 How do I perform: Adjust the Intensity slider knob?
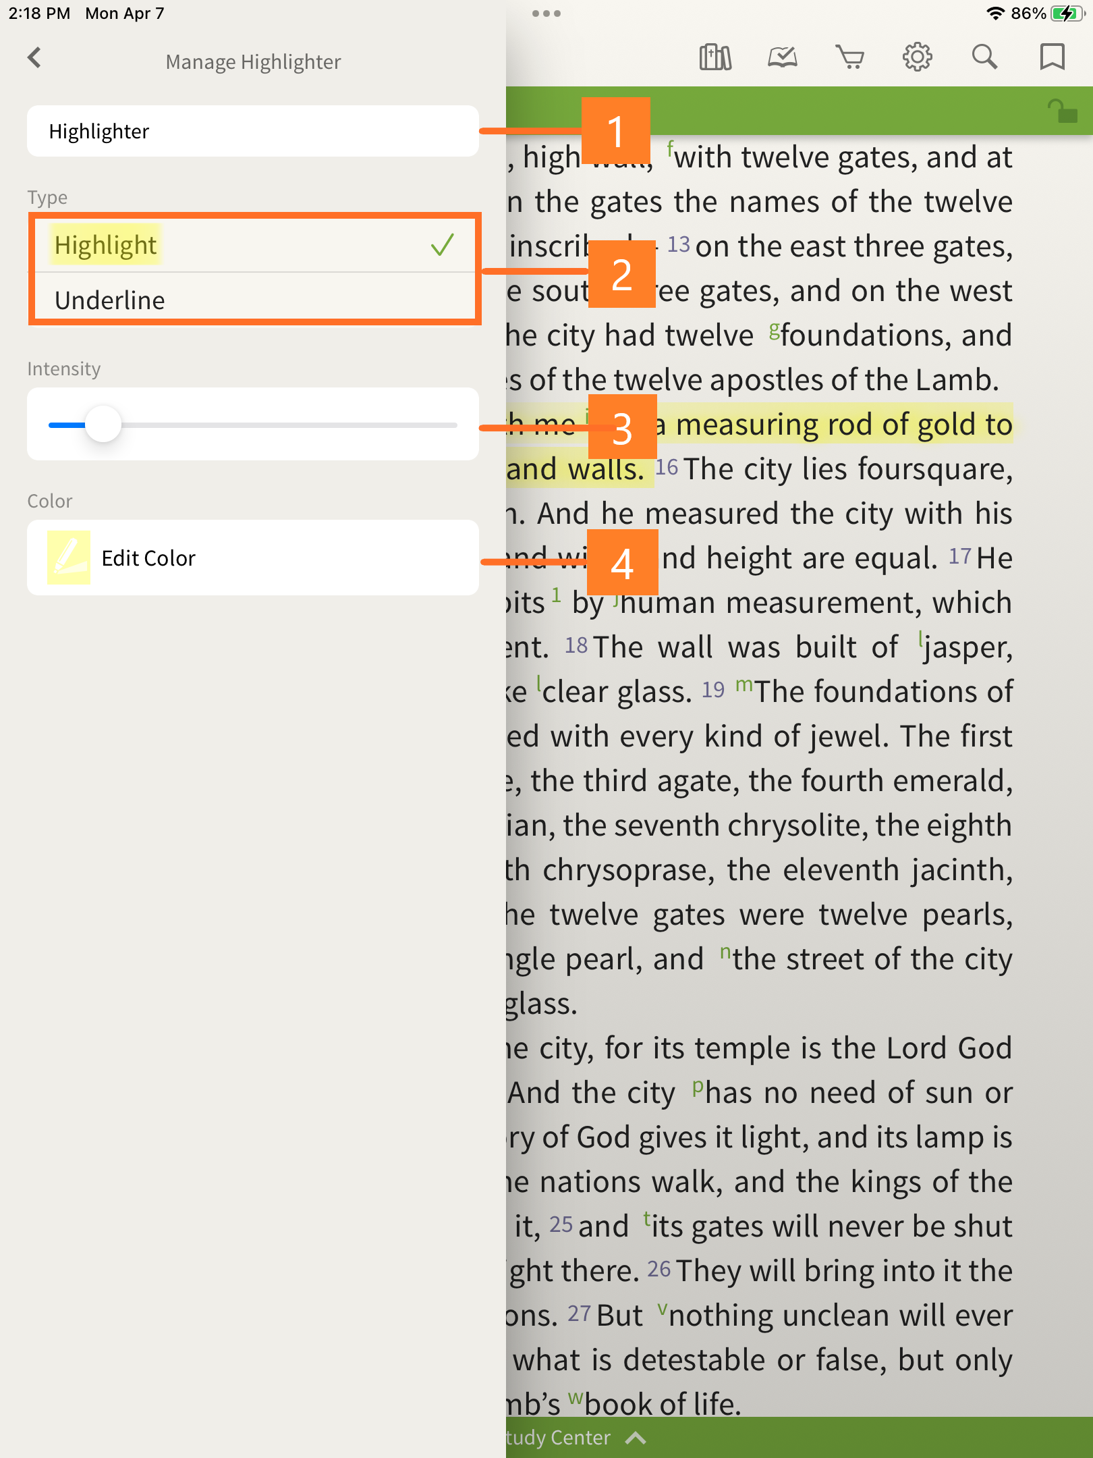(103, 425)
